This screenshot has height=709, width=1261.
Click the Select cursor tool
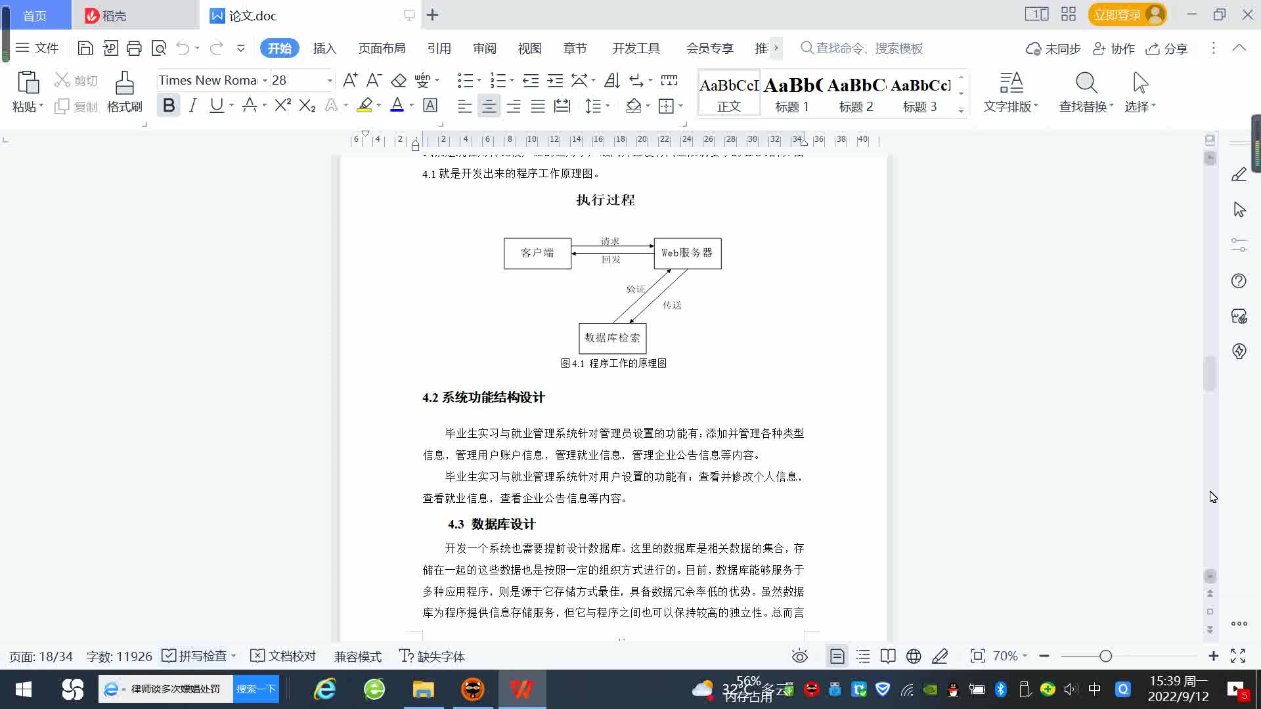[1140, 83]
